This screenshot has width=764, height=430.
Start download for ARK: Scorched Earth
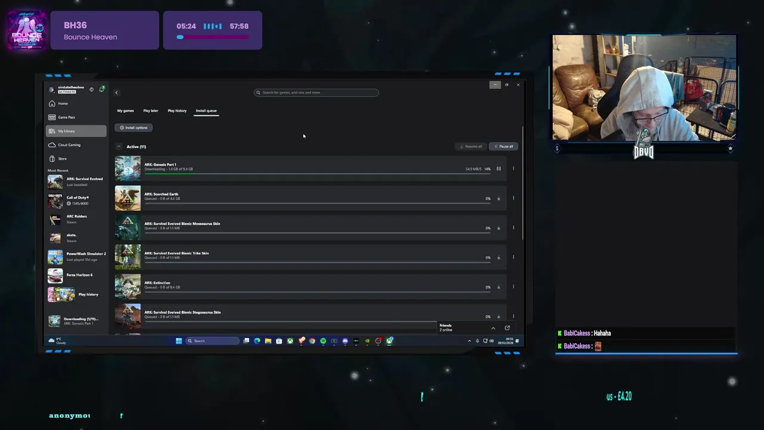498,198
